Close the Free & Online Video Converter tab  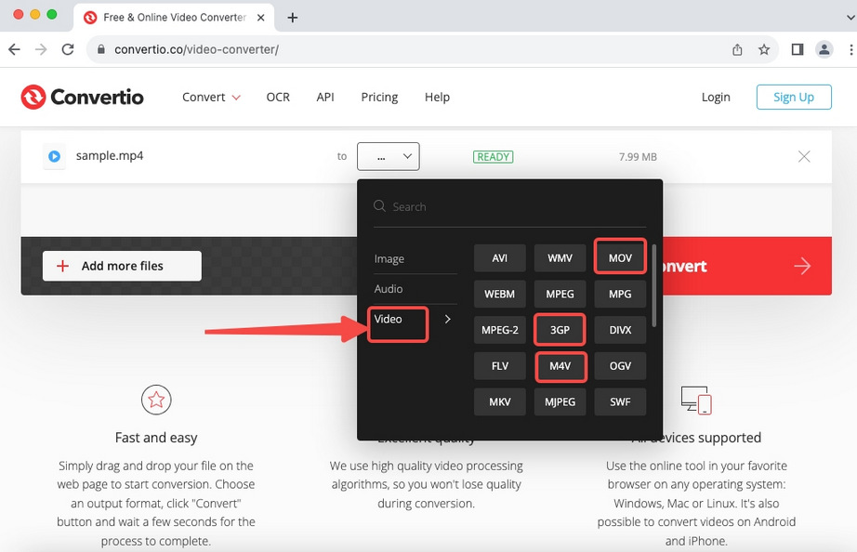coord(261,18)
